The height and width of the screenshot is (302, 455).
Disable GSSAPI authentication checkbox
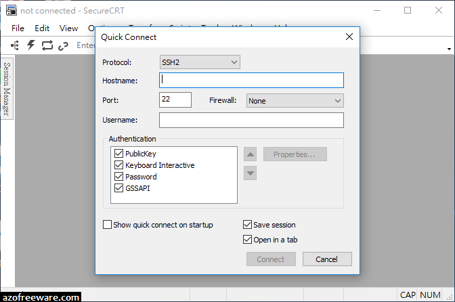pyautogui.click(x=118, y=188)
